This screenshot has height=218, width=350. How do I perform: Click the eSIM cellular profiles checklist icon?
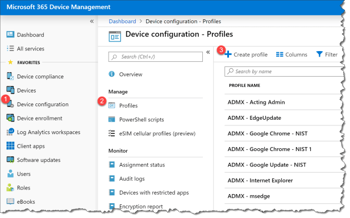click(x=111, y=133)
